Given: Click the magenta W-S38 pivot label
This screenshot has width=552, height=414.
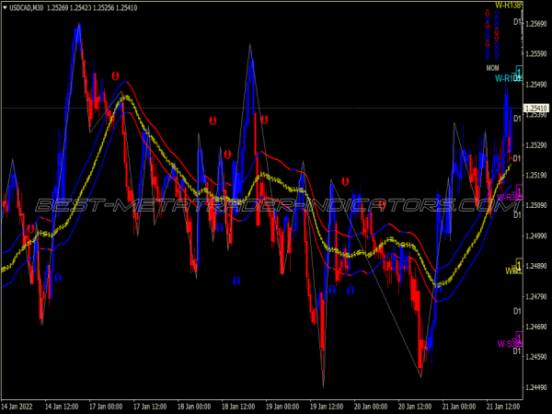Looking at the screenshot, I should (x=509, y=343).
